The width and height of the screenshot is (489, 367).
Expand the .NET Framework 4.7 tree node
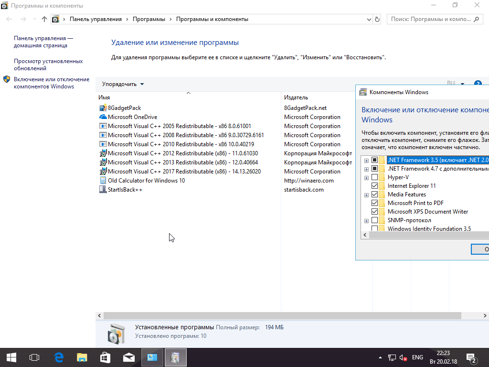click(366, 170)
